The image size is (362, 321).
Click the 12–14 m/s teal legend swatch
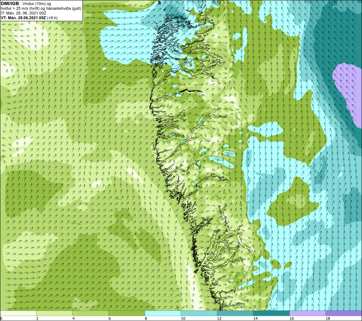(235, 313)
